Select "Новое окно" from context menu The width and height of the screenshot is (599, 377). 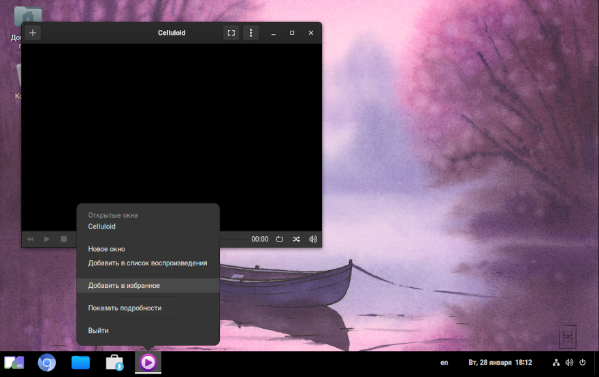tap(106, 249)
